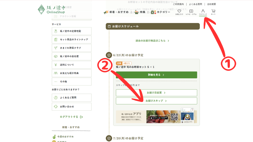Open the 坂ノ途中公式アプリ banner
The image size is (253, 142).
pos(157,117)
